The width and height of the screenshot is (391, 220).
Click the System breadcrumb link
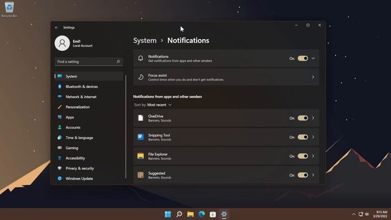point(145,40)
